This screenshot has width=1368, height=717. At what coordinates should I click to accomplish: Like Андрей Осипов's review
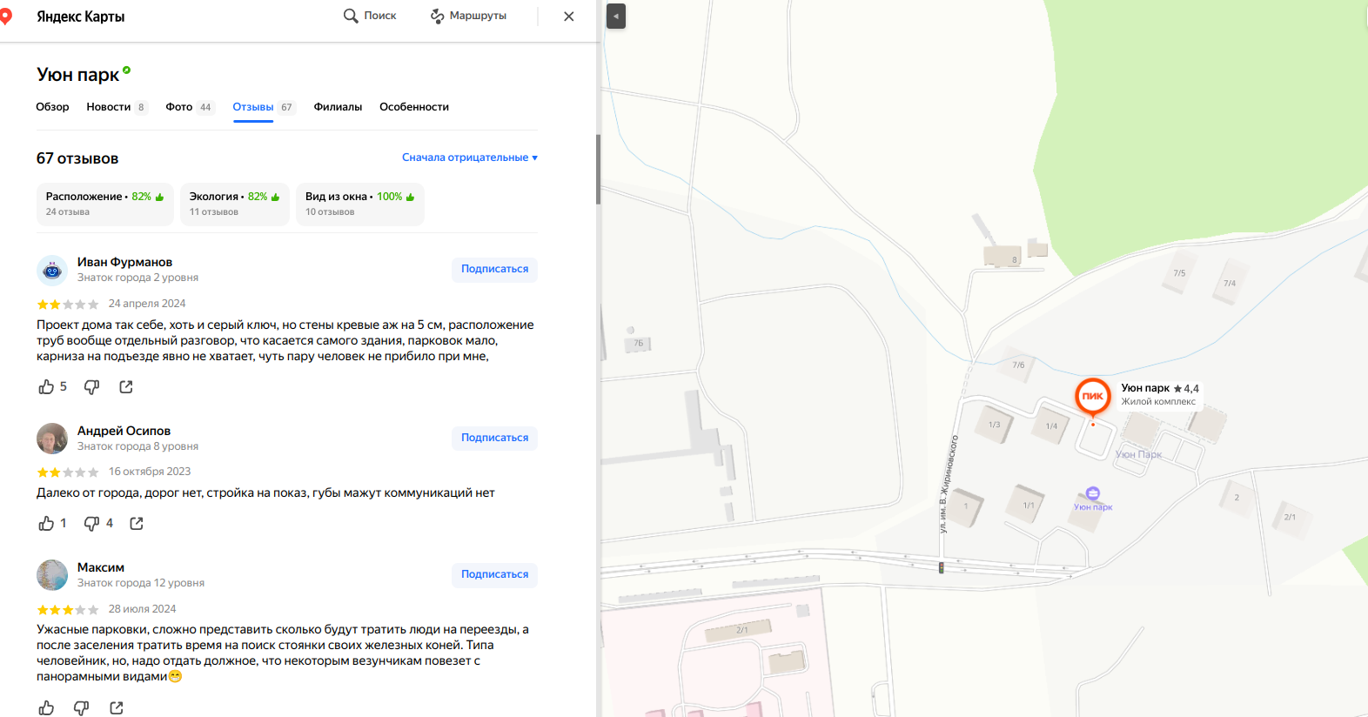point(46,523)
